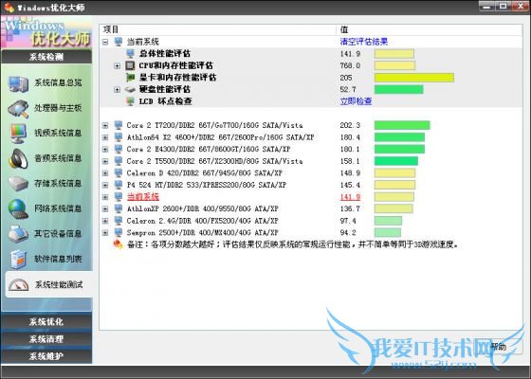Click the hard disk icon beside 硬盘性能评估

pos(131,89)
